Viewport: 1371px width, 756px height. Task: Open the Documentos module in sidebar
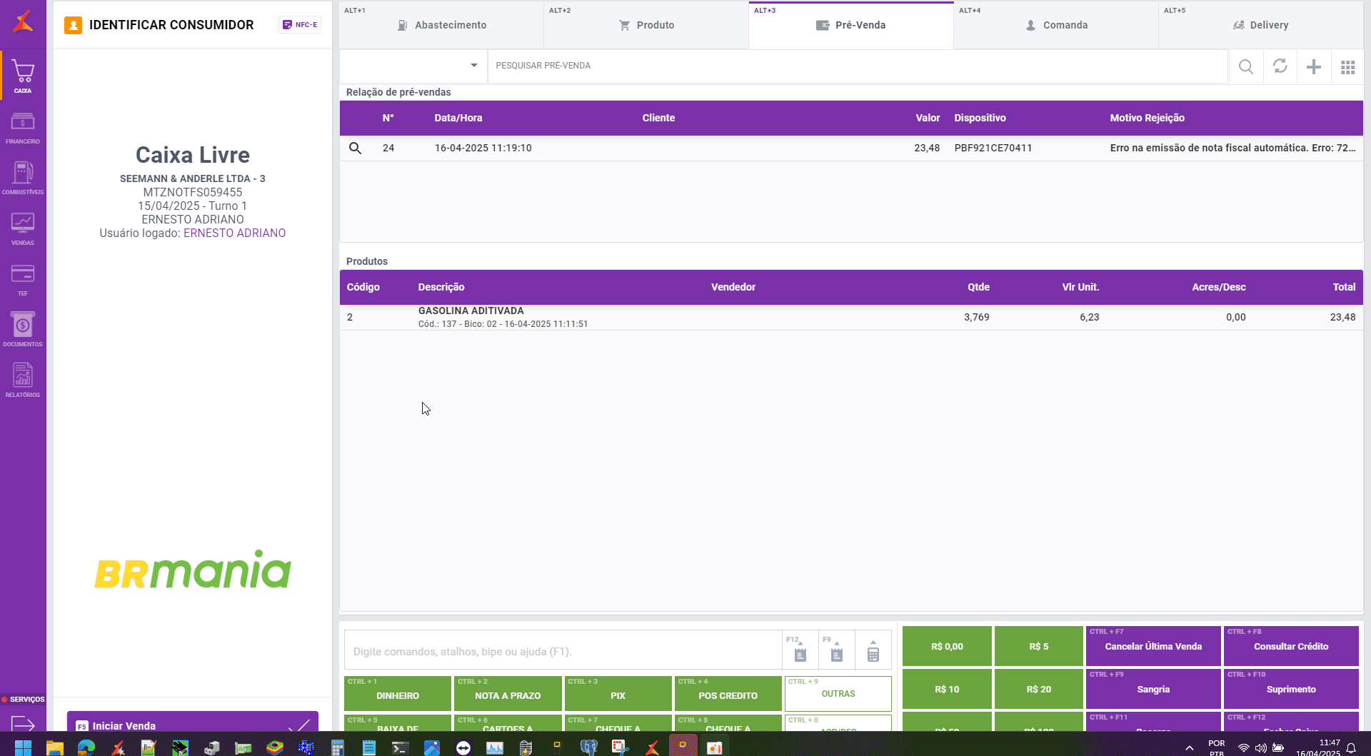point(23,330)
